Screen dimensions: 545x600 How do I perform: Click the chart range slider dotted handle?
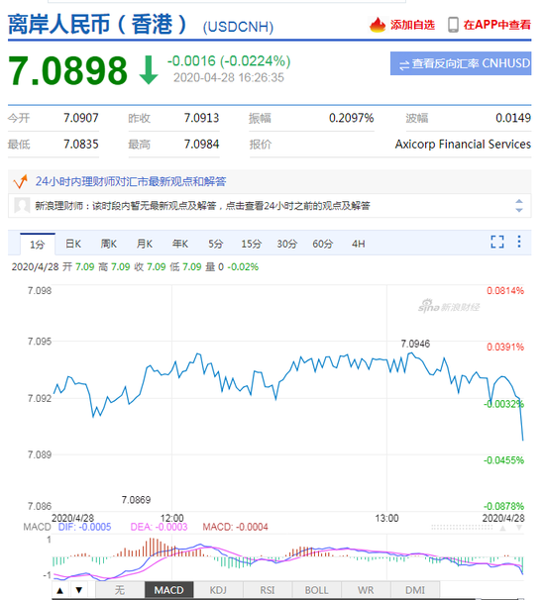(x=462, y=528)
